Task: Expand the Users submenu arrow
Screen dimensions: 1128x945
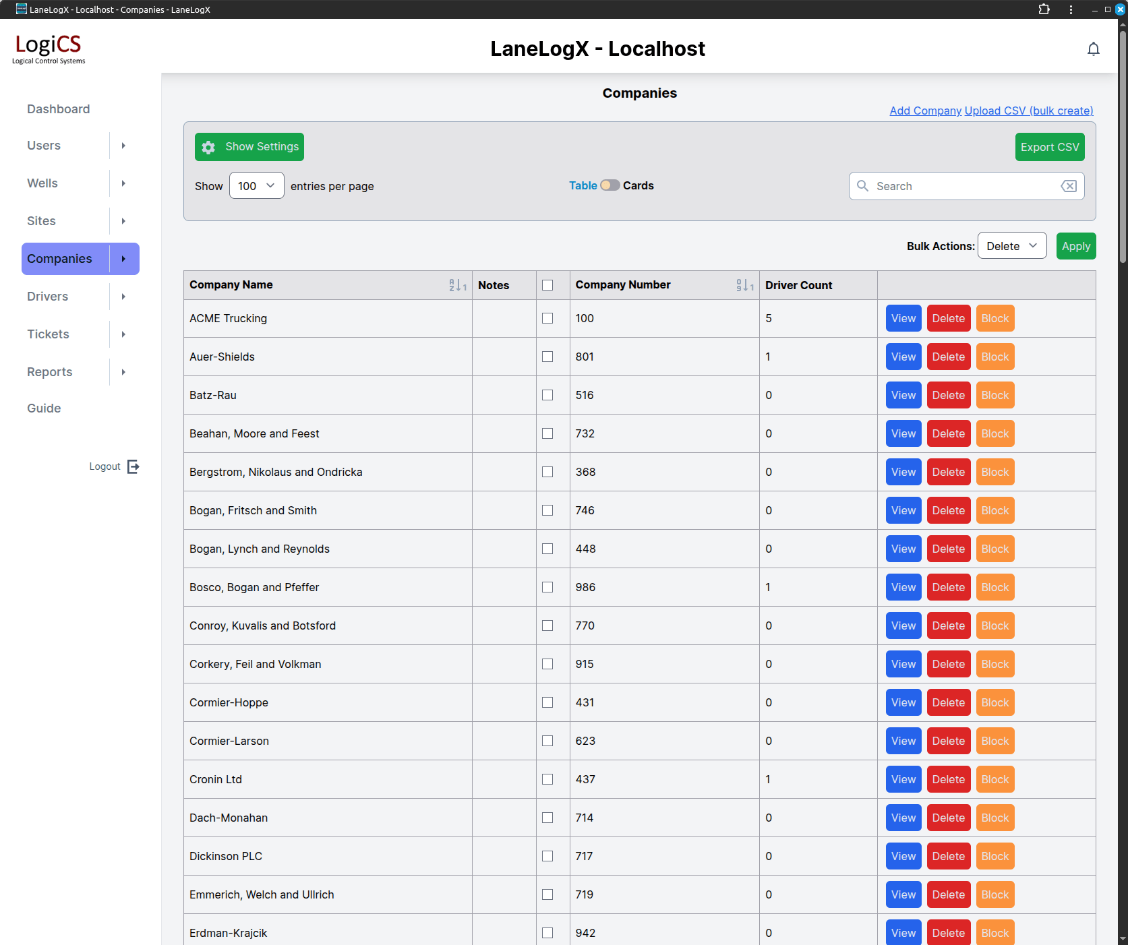Action: [123, 146]
